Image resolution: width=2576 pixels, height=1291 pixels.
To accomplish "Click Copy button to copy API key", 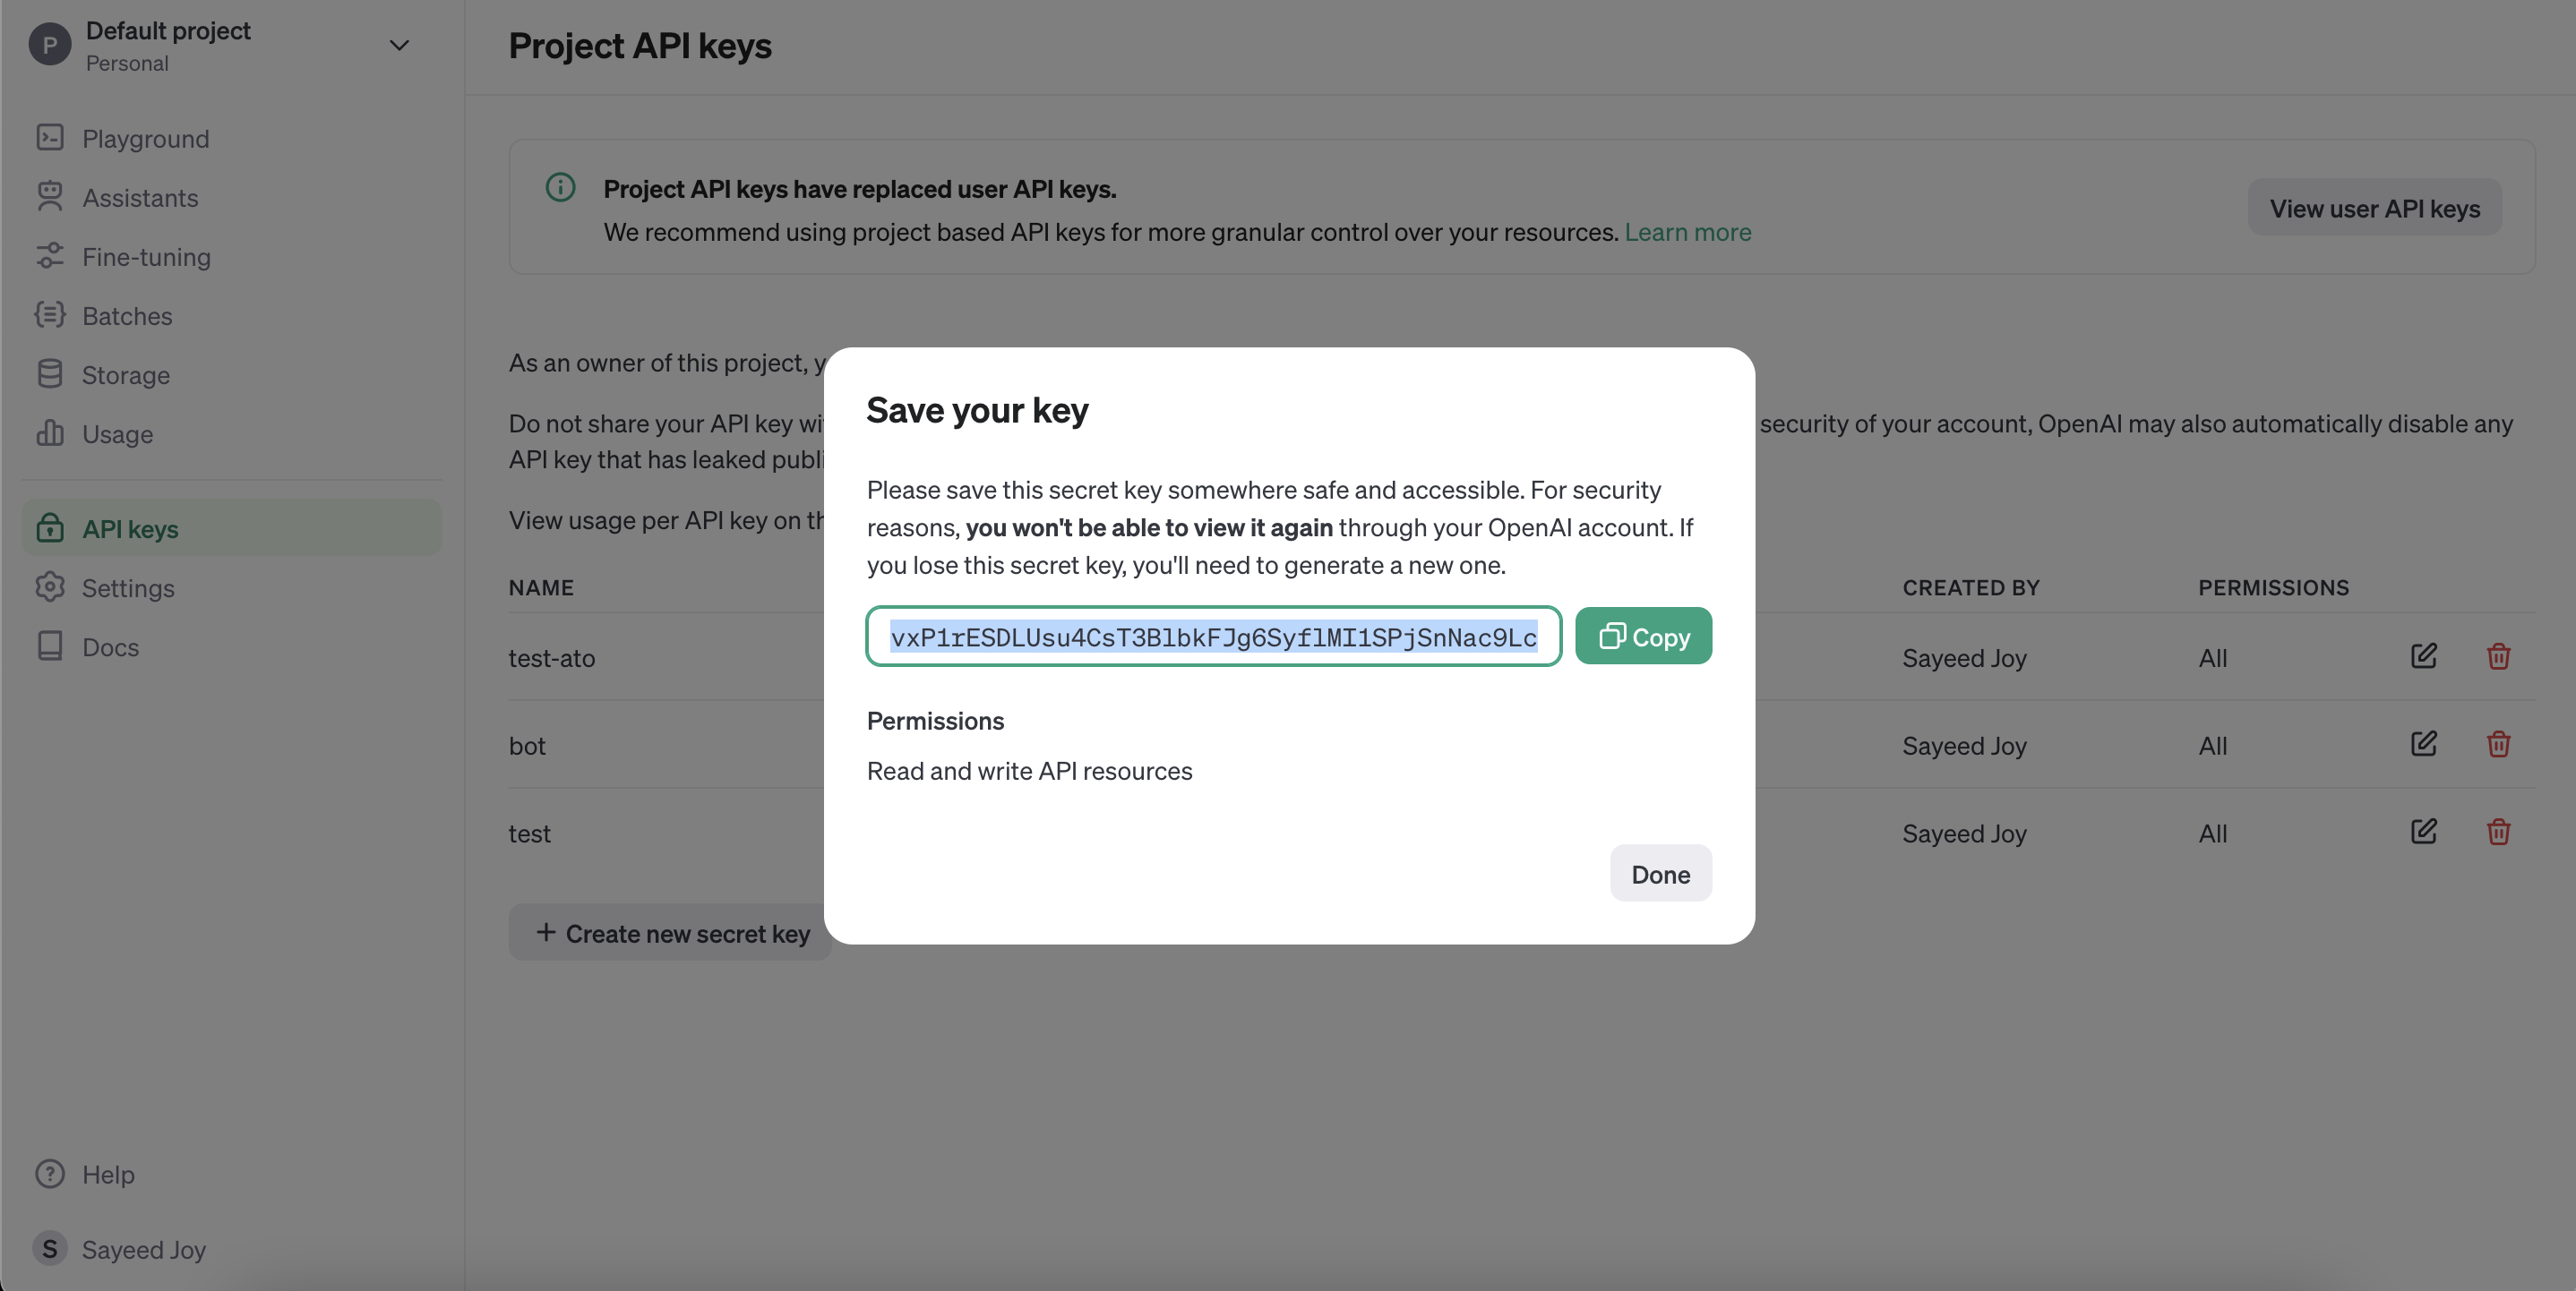I will pyautogui.click(x=1644, y=636).
